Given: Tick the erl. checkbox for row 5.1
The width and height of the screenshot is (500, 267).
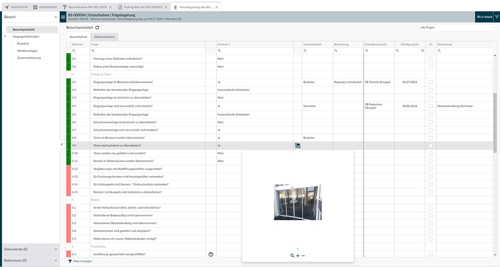Looking at the screenshot, I should 431,208.
